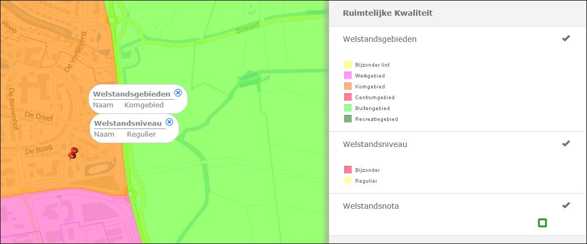Click the Welstandsniveau popup title
The image size is (587, 244).
128,123
